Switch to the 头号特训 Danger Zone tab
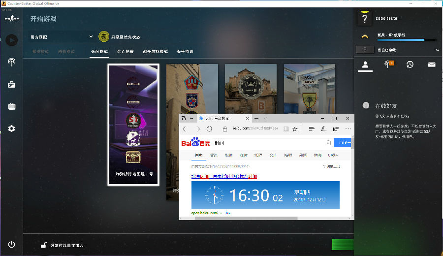Image resolution: width=443 pixels, height=256 pixels. [x=185, y=51]
